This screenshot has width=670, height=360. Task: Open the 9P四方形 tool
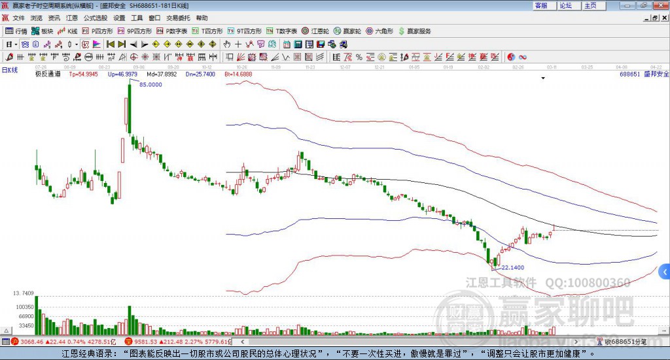135,31
